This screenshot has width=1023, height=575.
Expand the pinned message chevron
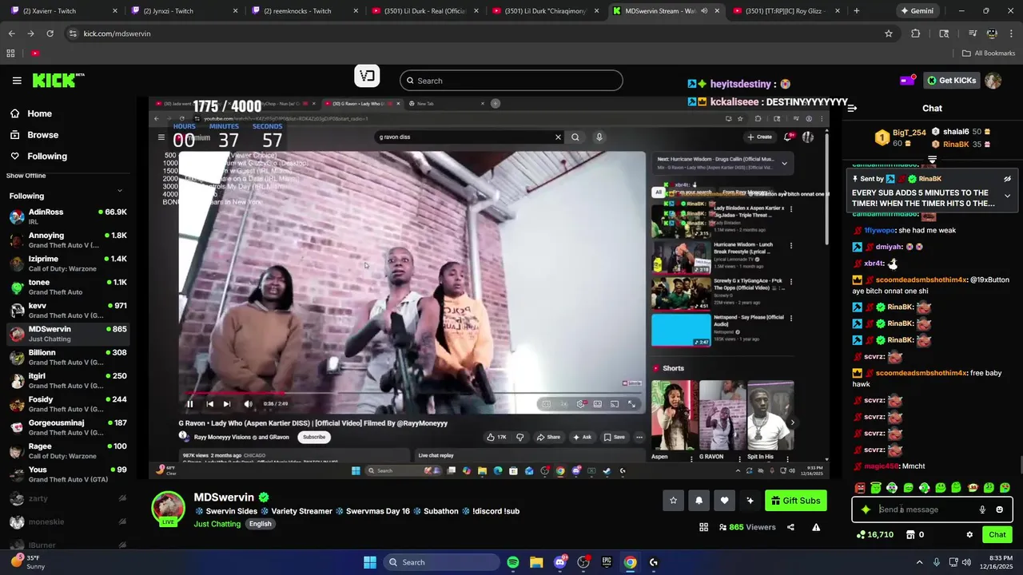1007,196
